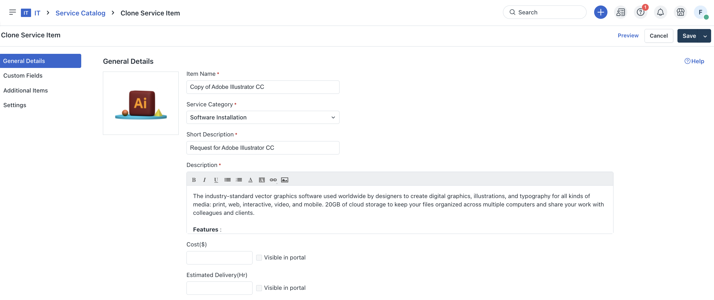
Task: Insert a hyperlink in description
Action: pos(273,180)
